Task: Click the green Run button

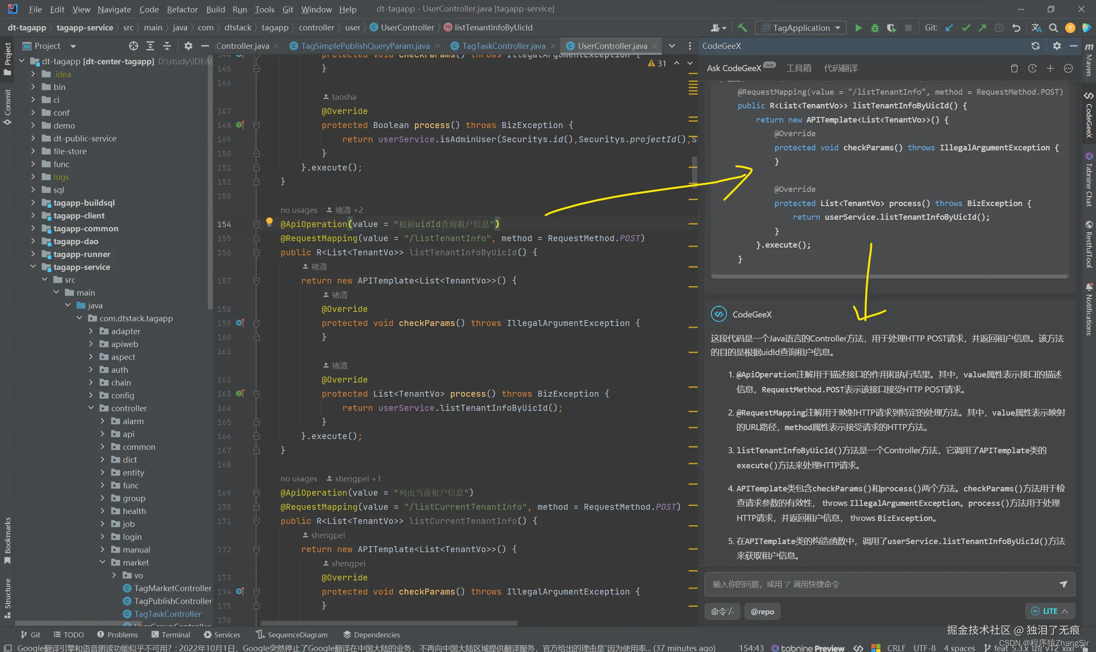Action: click(x=858, y=28)
